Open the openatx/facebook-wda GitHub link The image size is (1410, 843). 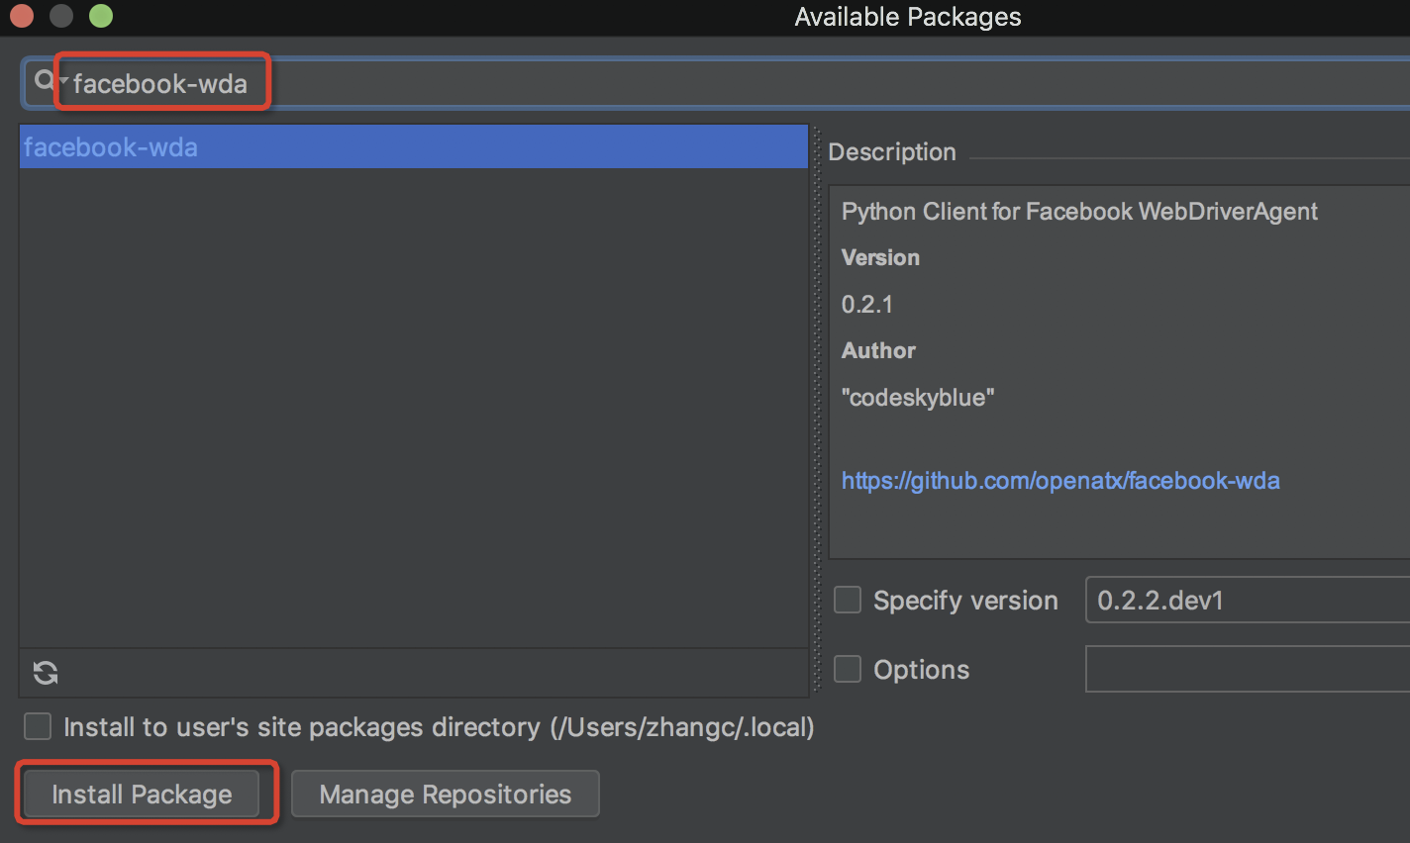point(1059,481)
